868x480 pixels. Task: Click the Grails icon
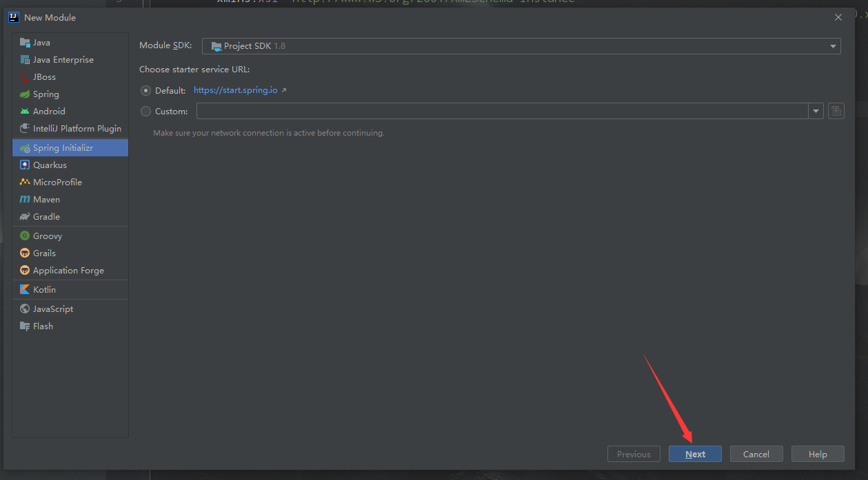(x=25, y=253)
